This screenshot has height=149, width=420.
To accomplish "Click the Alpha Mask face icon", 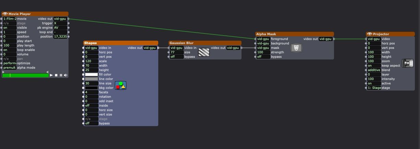I will (x=296, y=48).
